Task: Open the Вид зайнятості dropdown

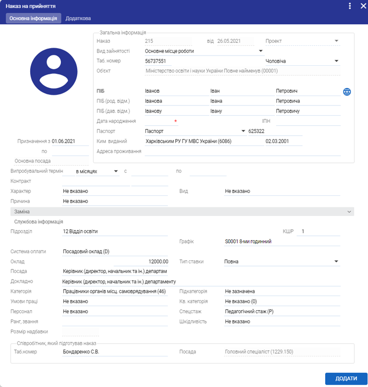Action: click(261, 51)
